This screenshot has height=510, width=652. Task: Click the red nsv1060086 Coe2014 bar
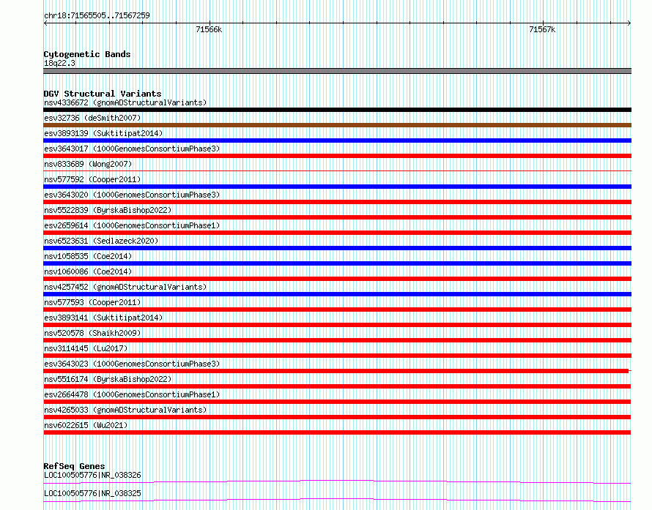coord(337,279)
